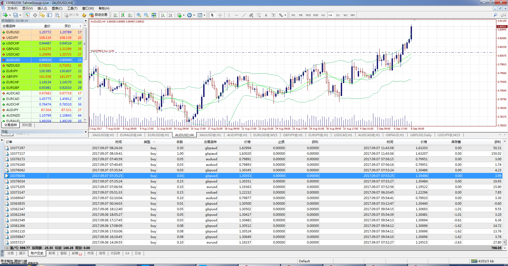Viewport: 508px width, 266px height.
Task: Click the Zoom In magnifier icon
Action: coord(139,15)
